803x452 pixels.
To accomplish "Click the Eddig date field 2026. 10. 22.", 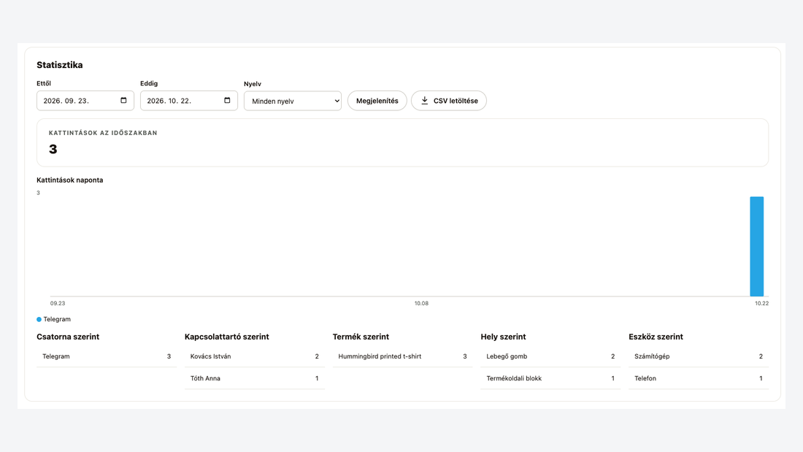I will (x=188, y=101).
